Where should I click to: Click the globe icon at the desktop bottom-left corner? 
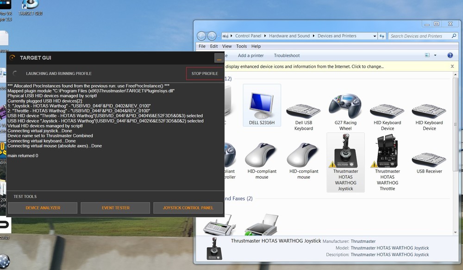(5, 262)
